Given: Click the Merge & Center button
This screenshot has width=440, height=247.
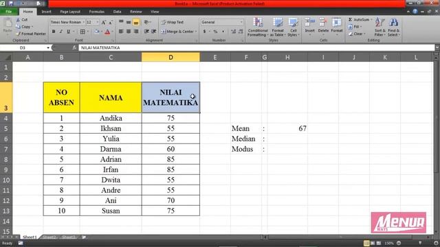Looking at the screenshot, I should [177, 32].
